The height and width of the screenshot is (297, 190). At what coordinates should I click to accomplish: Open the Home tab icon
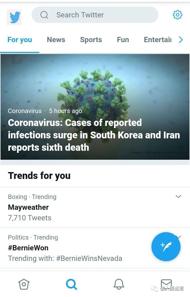pyautogui.click(x=24, y=284)
